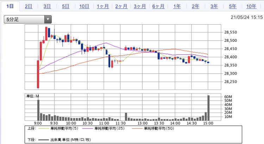Show the 10年 chart range
The image size is (264, 144).
point(251,6)
